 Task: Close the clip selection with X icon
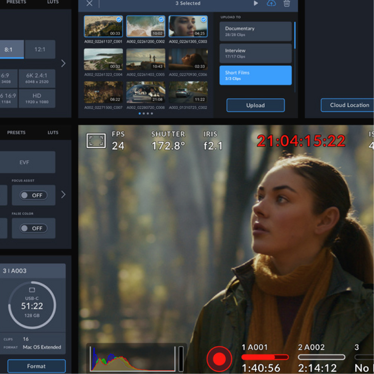89,3
